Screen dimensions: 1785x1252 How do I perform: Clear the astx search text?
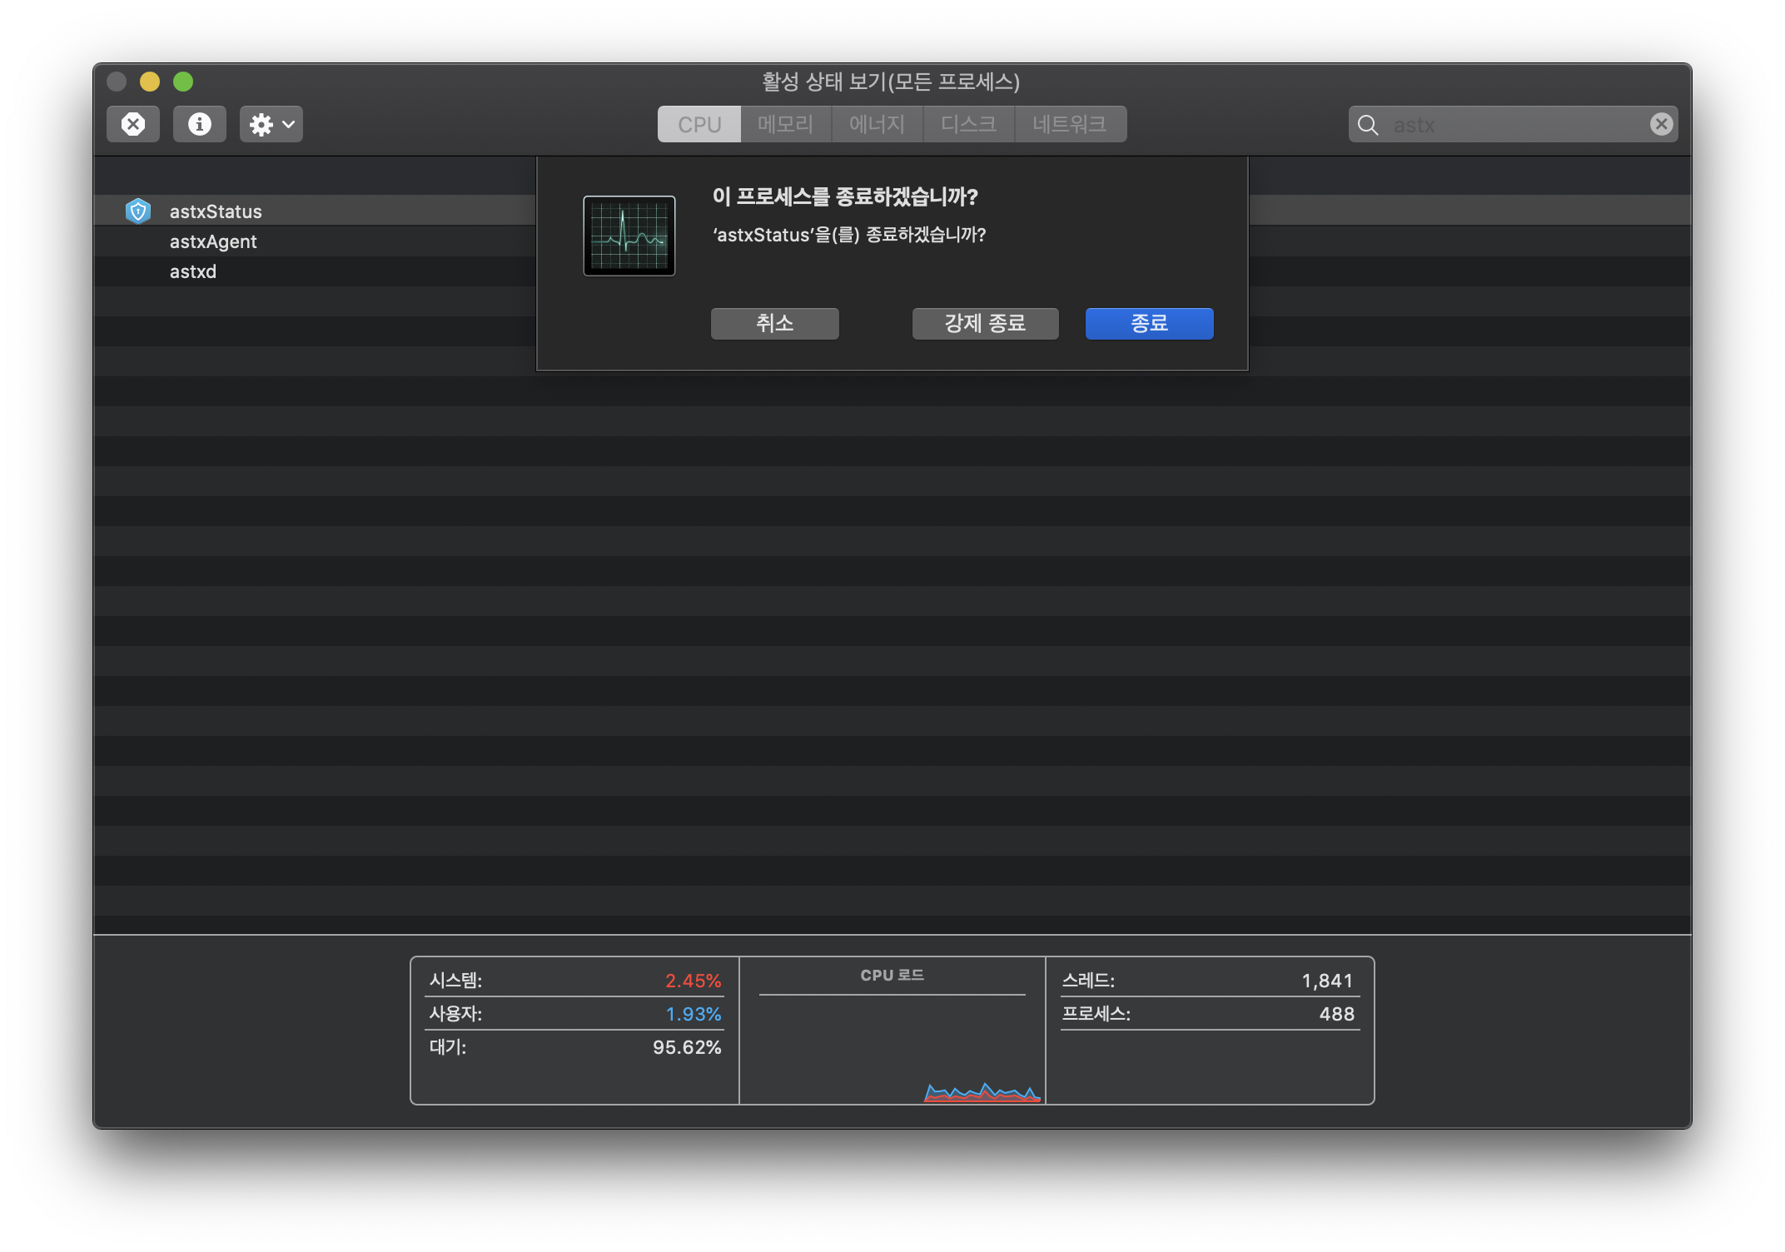click(x=1661, y=124)
